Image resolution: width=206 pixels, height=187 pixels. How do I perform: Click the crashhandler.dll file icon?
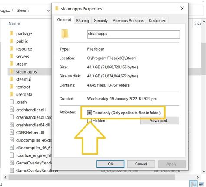[12, 110]
